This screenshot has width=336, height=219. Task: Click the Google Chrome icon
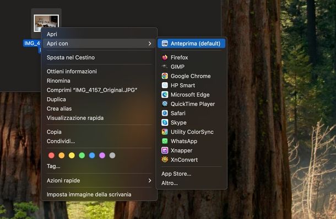(165, 76)
